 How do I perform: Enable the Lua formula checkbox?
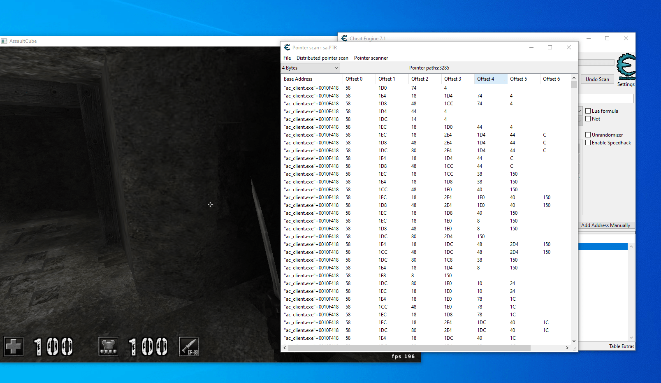pos(588,111)
